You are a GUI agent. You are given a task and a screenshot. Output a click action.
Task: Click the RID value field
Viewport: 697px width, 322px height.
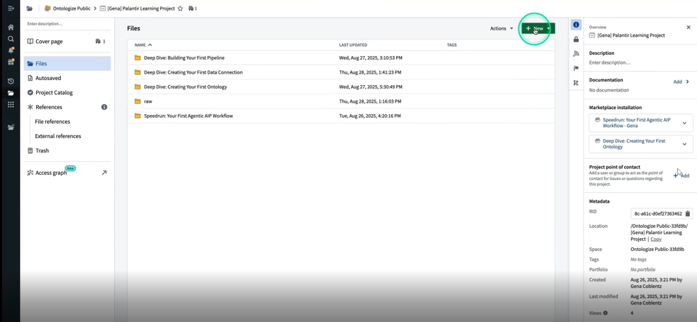[656, 214]
